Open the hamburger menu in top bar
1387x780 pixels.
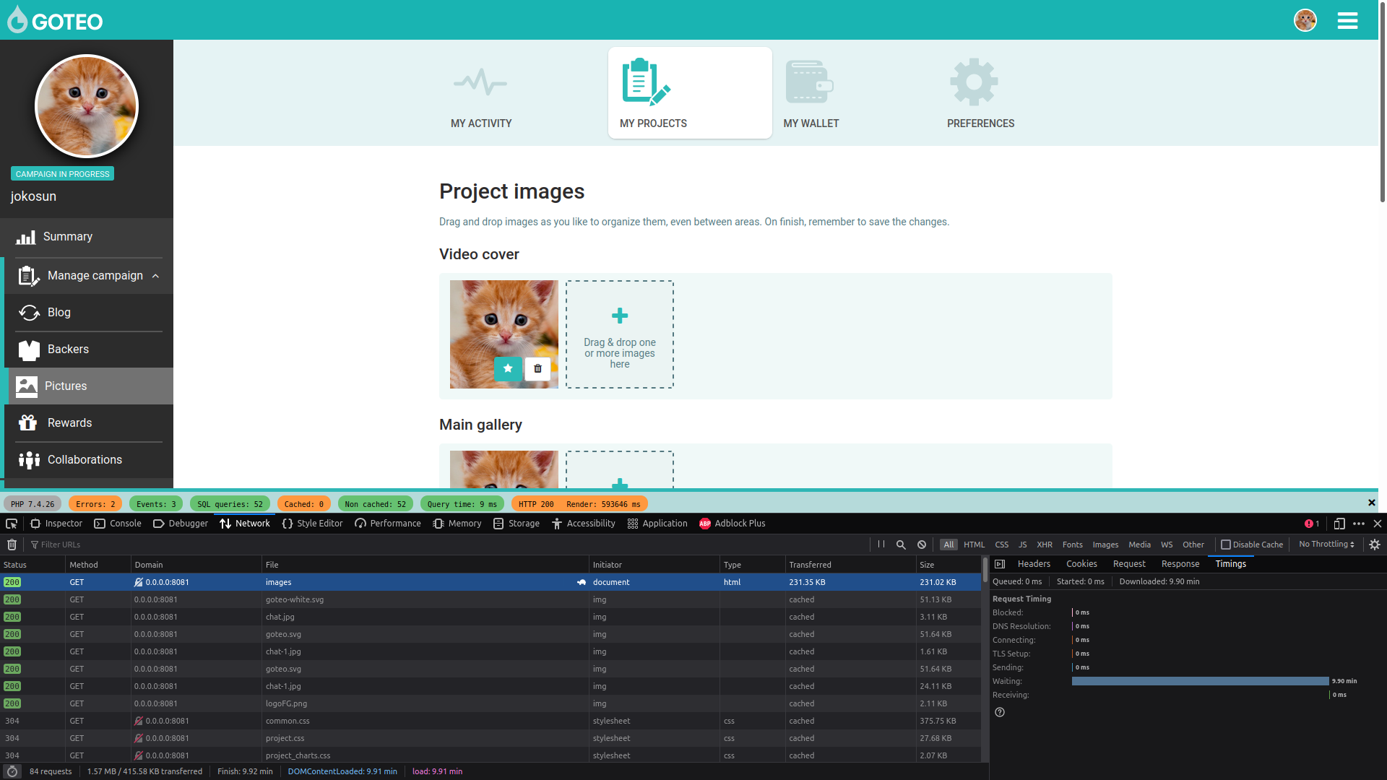1347,21
